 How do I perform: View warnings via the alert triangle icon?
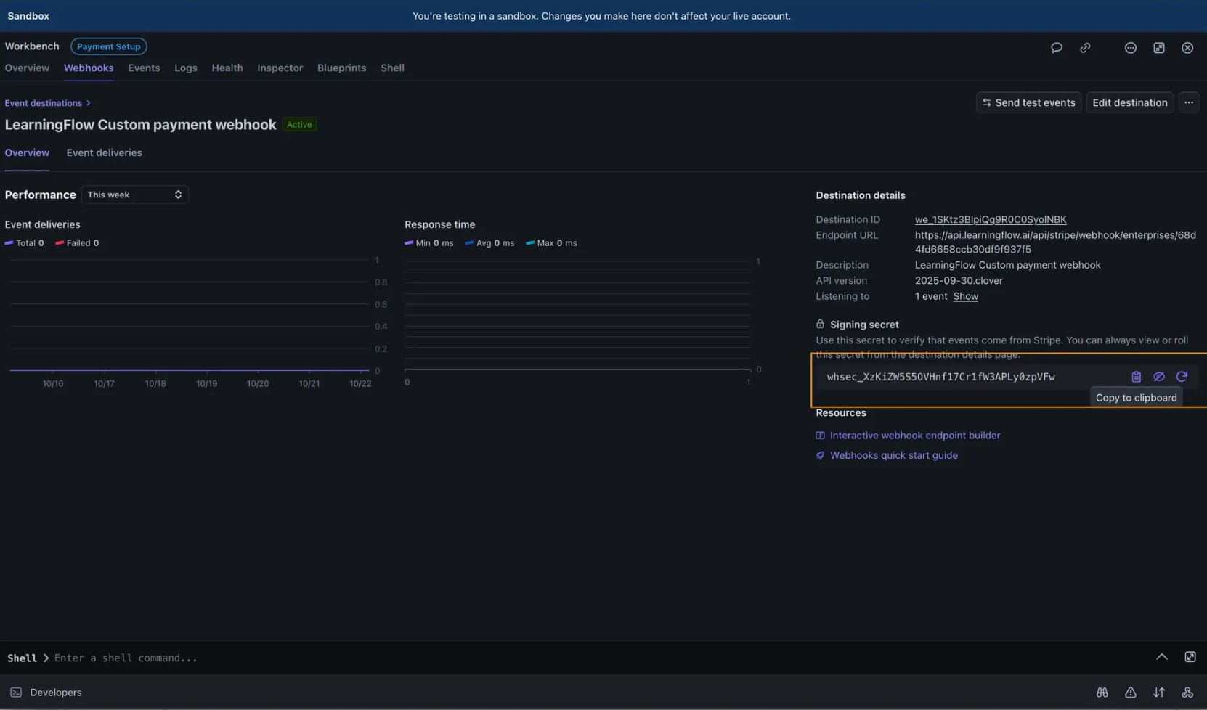1131,692
